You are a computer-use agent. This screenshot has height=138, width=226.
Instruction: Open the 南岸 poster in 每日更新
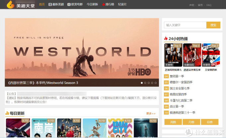click(x=44, y=128)
